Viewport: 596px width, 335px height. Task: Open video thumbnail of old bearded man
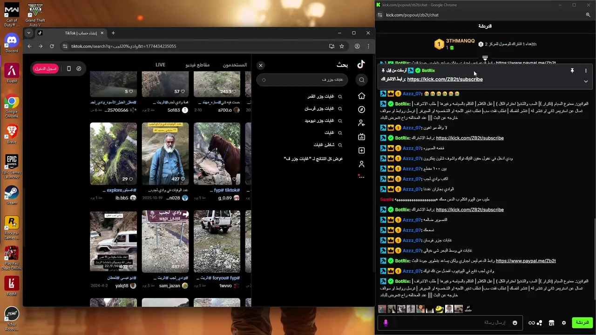165,154
